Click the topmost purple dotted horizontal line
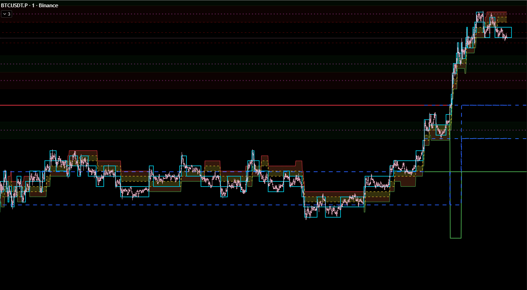Screen dimensions: 527x290 click(241, 14)
